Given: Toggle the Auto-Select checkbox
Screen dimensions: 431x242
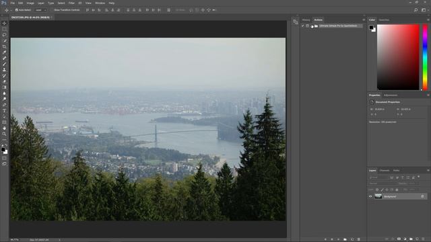Looking at the screenshot, I should (x=17, y=10).
